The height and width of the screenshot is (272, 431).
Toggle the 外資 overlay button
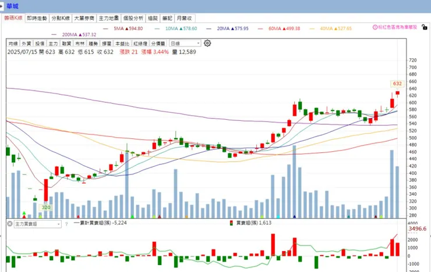pos(26,44)
